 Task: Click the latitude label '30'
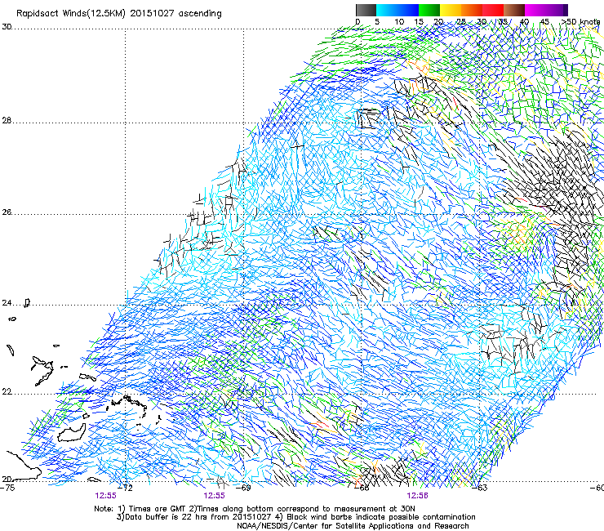click(x=7, y=27)
